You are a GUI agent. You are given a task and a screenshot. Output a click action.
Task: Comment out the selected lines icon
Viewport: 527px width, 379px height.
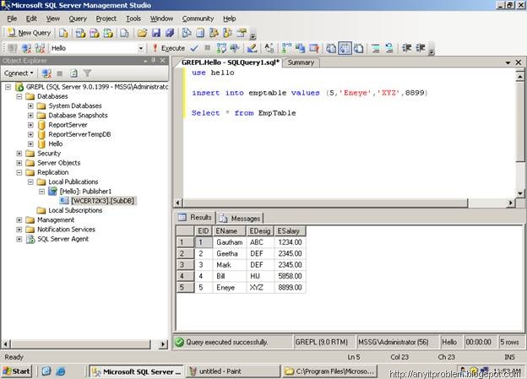point(376,48)
